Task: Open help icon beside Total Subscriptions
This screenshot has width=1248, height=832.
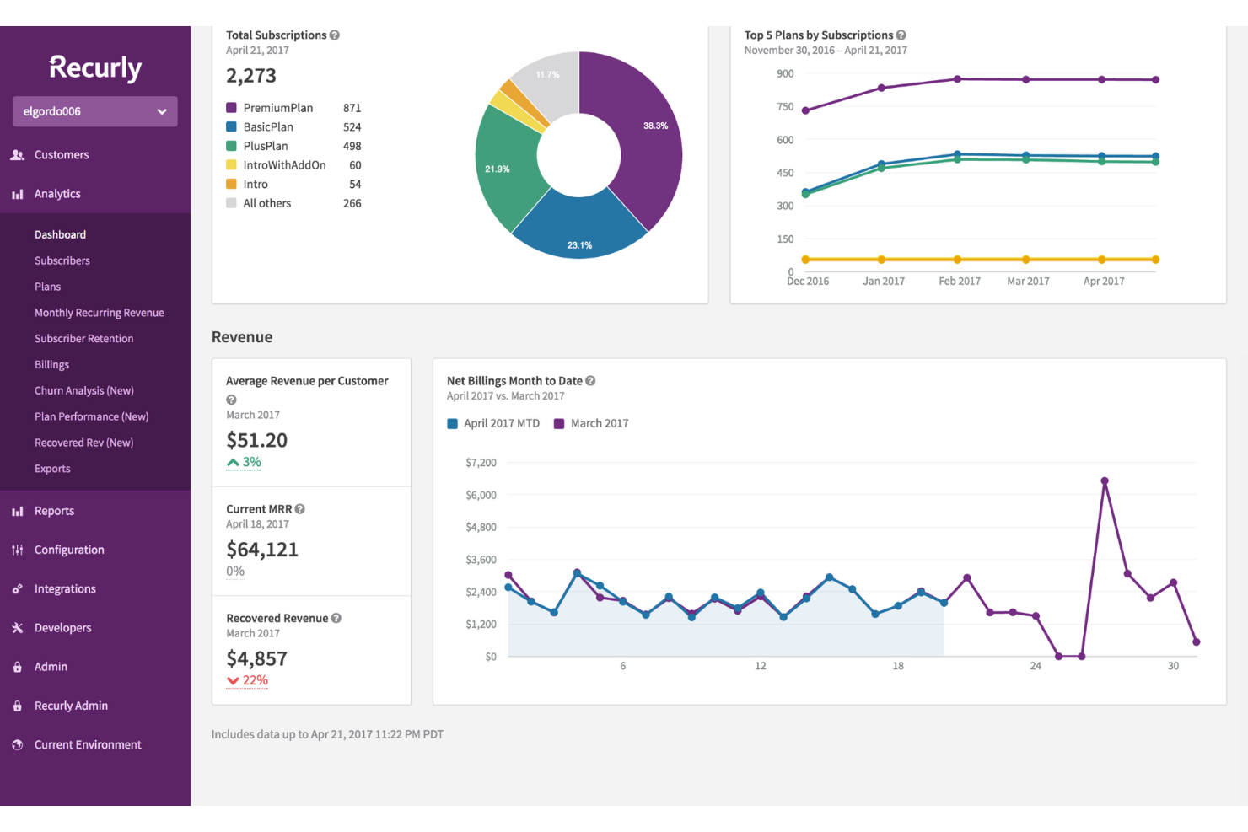Action: [335, 35]
